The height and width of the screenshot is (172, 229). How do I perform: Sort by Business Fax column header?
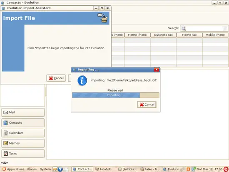point(164,35)
